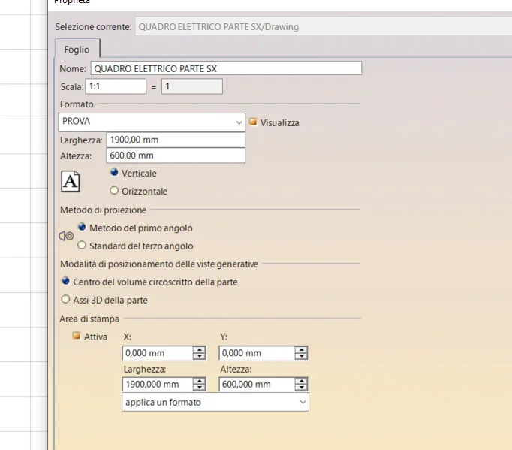Select Metodo del primo angolo
This screenshot has height=450, width=512.
click(82, 227)
